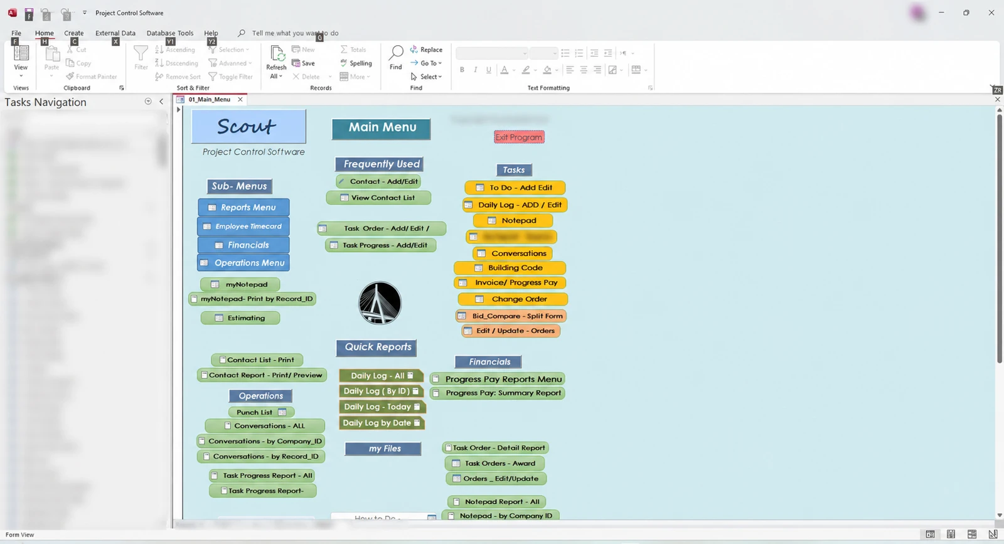Click the Align Left icon

point(570,70)
